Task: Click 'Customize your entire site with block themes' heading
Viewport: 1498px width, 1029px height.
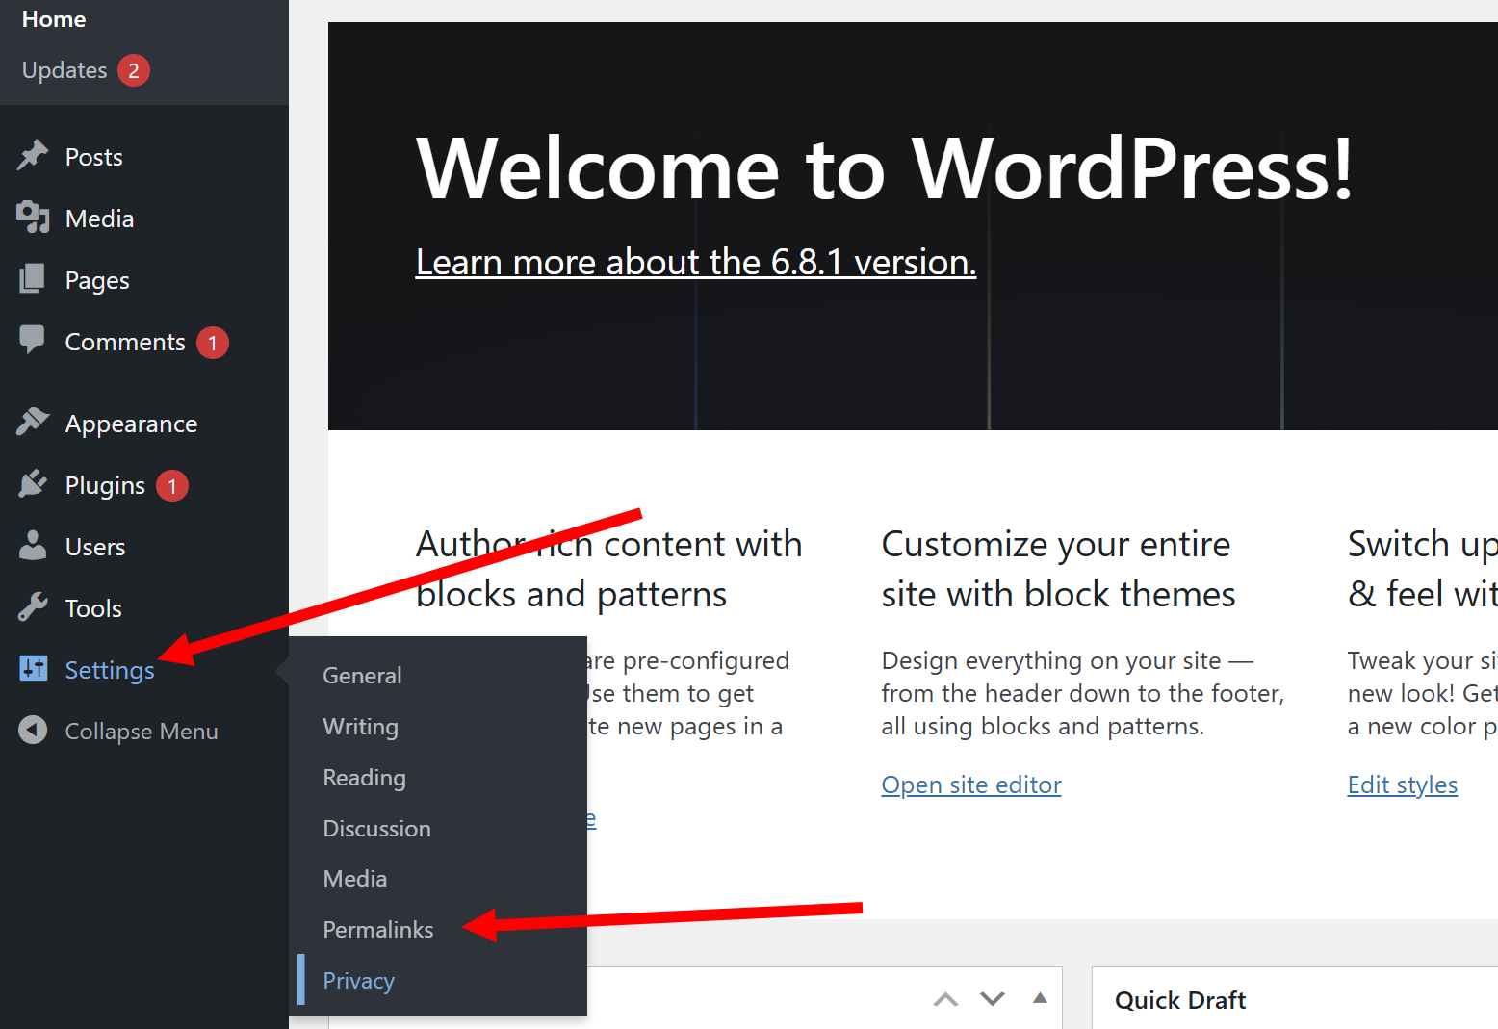Action: click(x=1058, y=569)
